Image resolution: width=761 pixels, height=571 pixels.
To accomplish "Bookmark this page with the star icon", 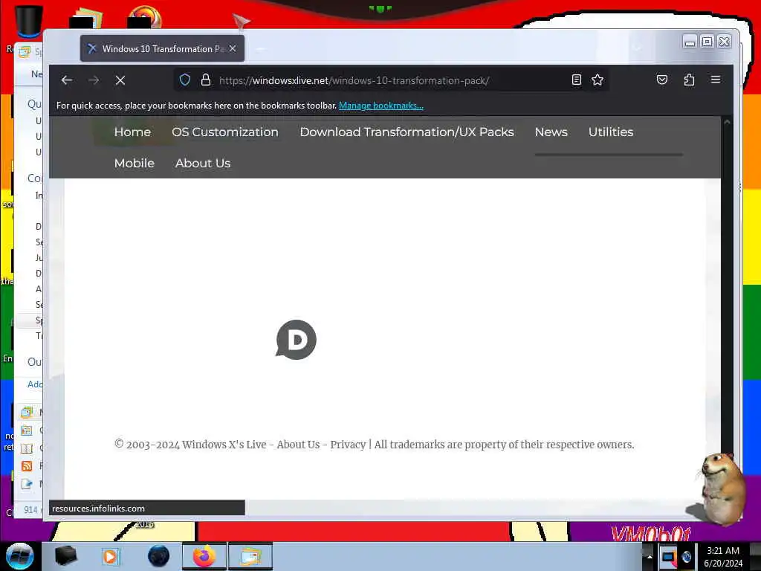I will click(598, 80).
